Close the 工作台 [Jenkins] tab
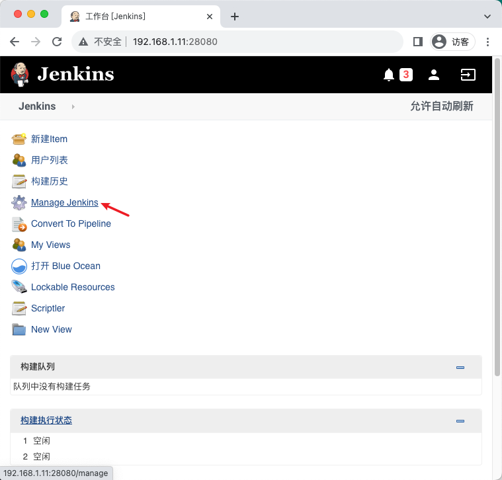Viewport: 502px width, 480px height. pyautogui.click(x=210, y=17)
